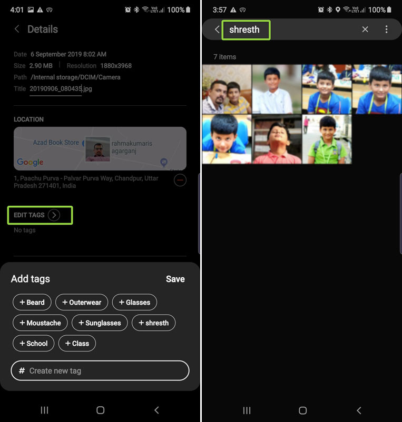Add the Moustache tag
402x422 pixels.
[x=40, y=323]
